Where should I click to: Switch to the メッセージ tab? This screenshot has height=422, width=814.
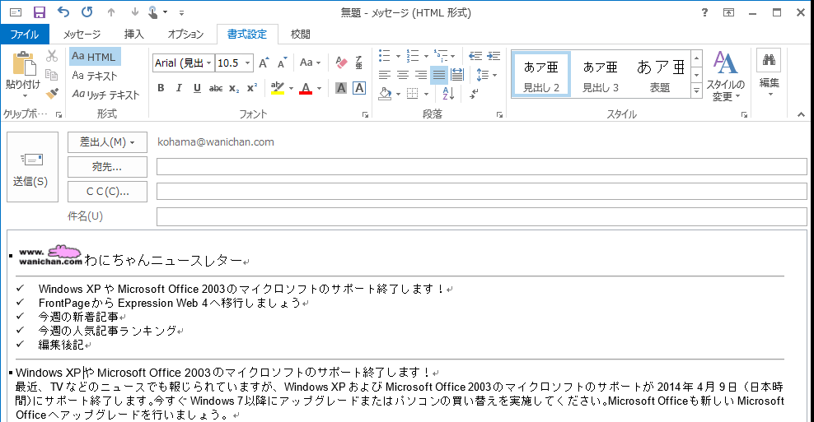pos(82,35)
